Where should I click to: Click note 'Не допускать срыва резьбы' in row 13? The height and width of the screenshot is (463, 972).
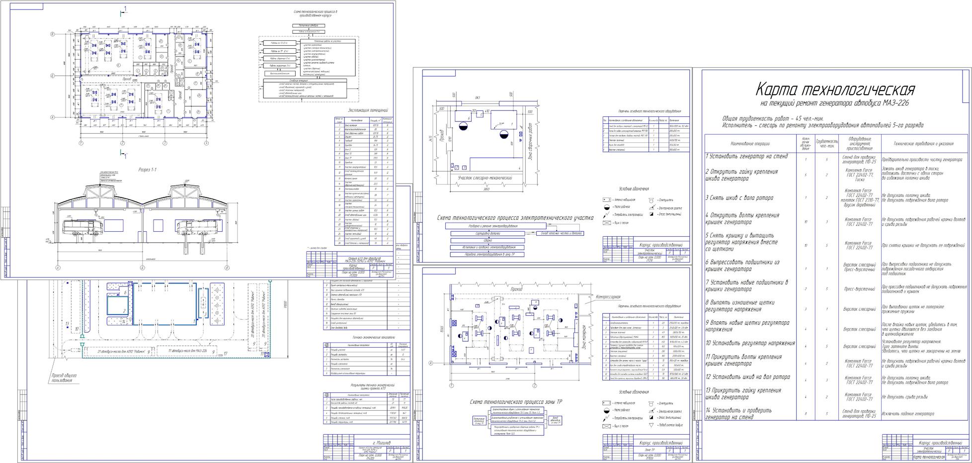[x=904, y=397]
